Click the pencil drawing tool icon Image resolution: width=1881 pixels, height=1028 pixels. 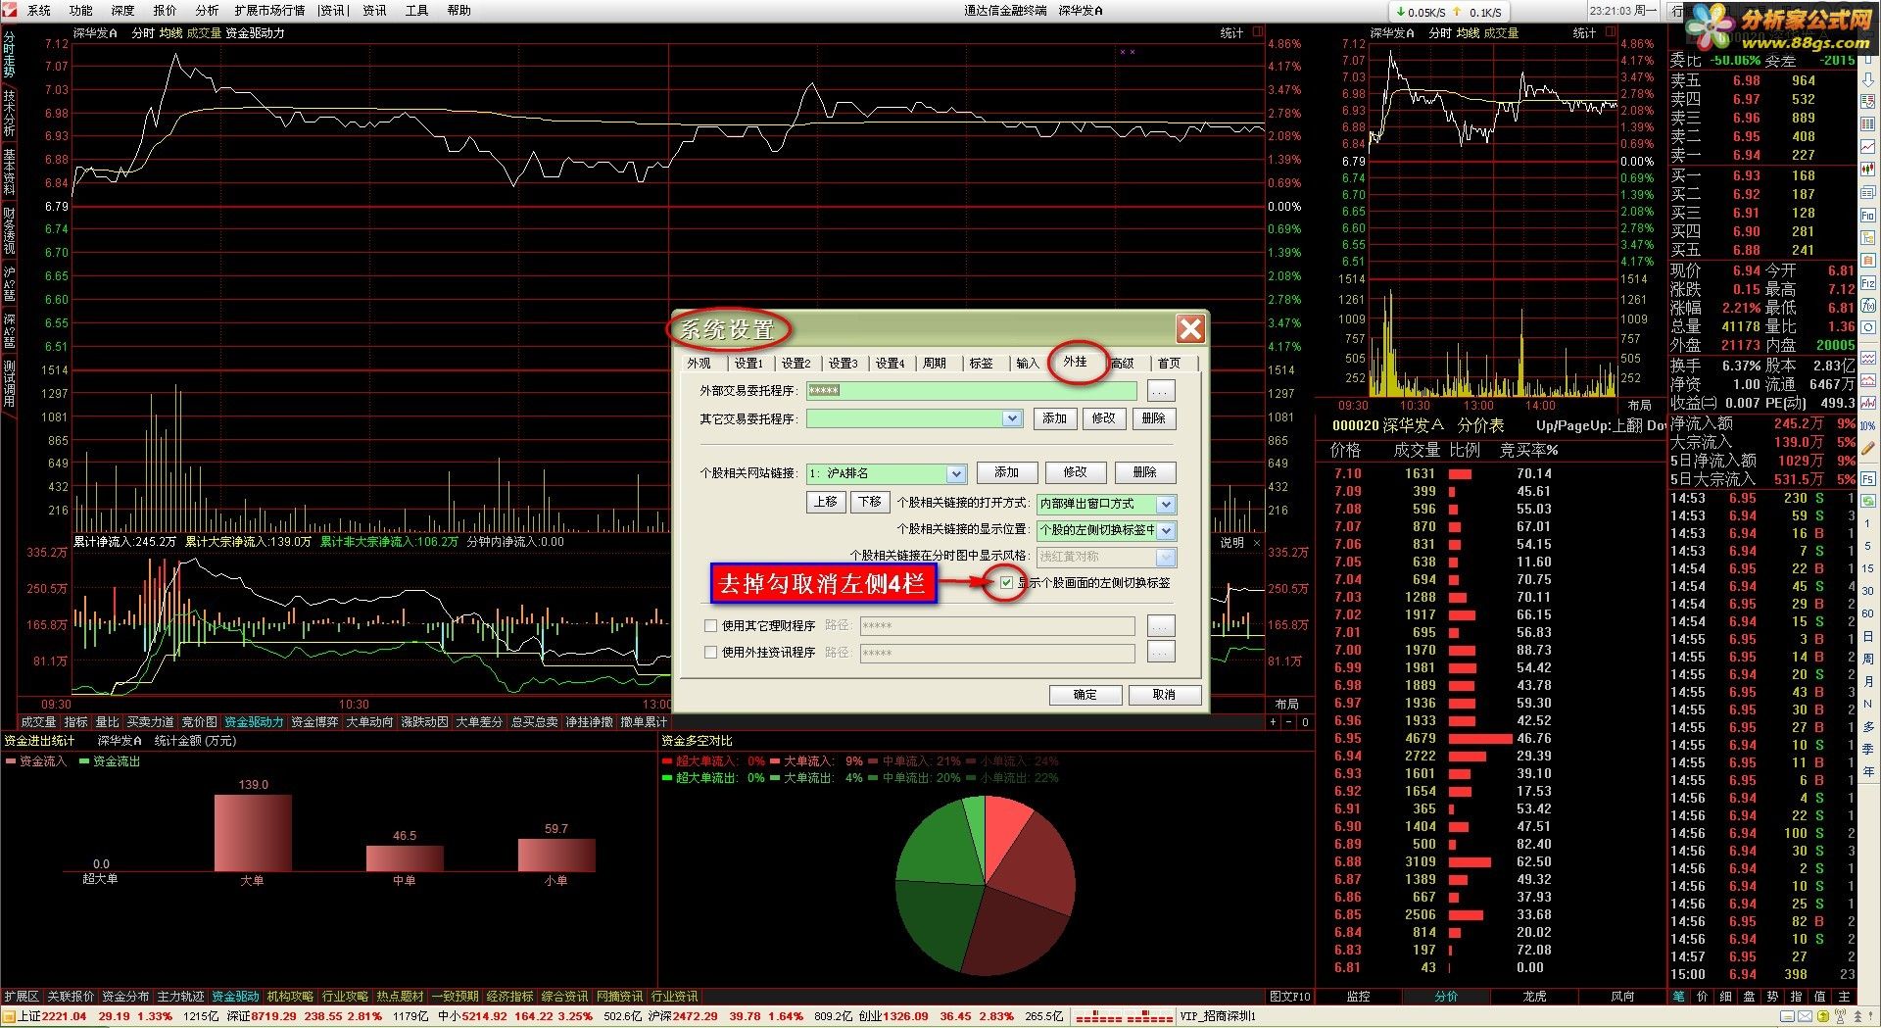[x=1868, y=447]
